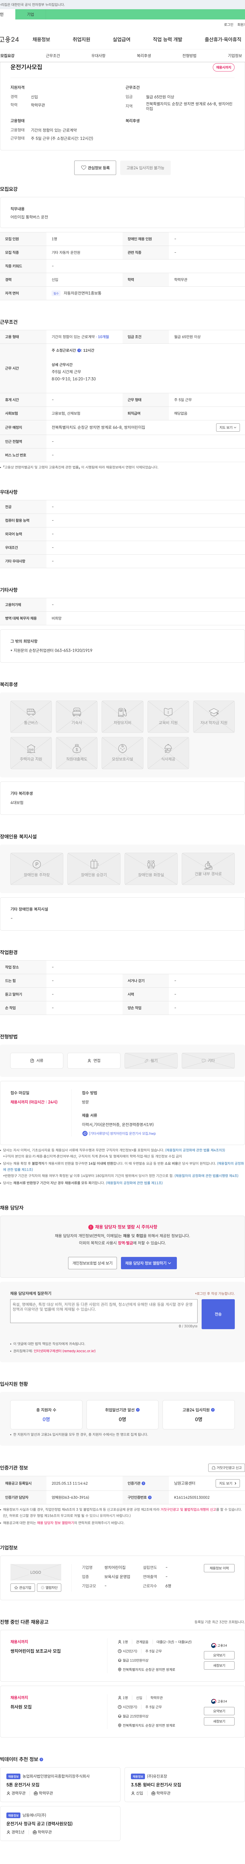Click the 채용시까지 status badge
Viewport: 245px width, 1864px height.
(x=223, y=67)
